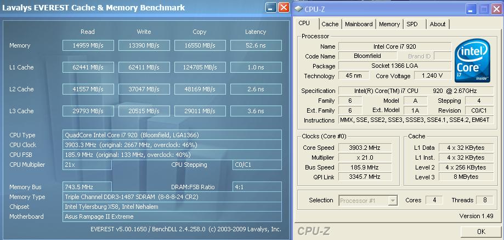Click the CPU Stepping C0/C1 field in EVEREST
The width and height of the screenshot is (504, 240).
[257, 165]
